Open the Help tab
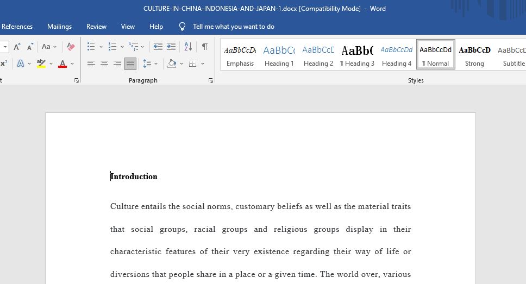Screen dimensions: 526x284 [156, 27]
